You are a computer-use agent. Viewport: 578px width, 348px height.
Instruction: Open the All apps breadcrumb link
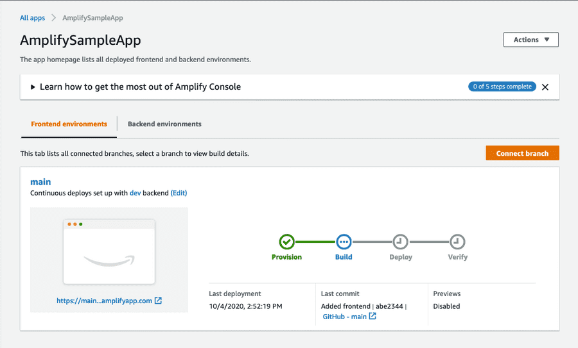(x=33, y=18)
